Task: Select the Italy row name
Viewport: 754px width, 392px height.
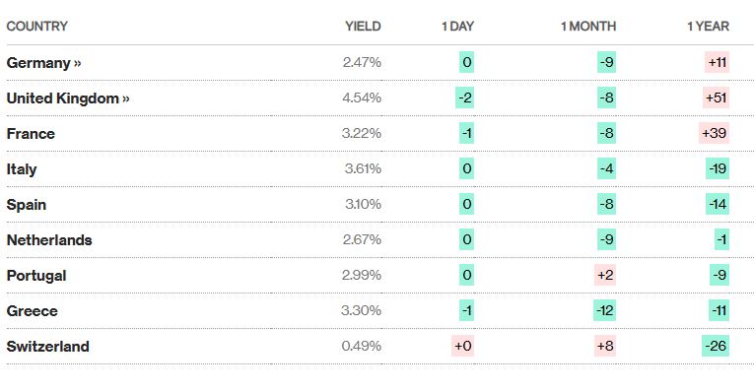Action: pos(22,169)
